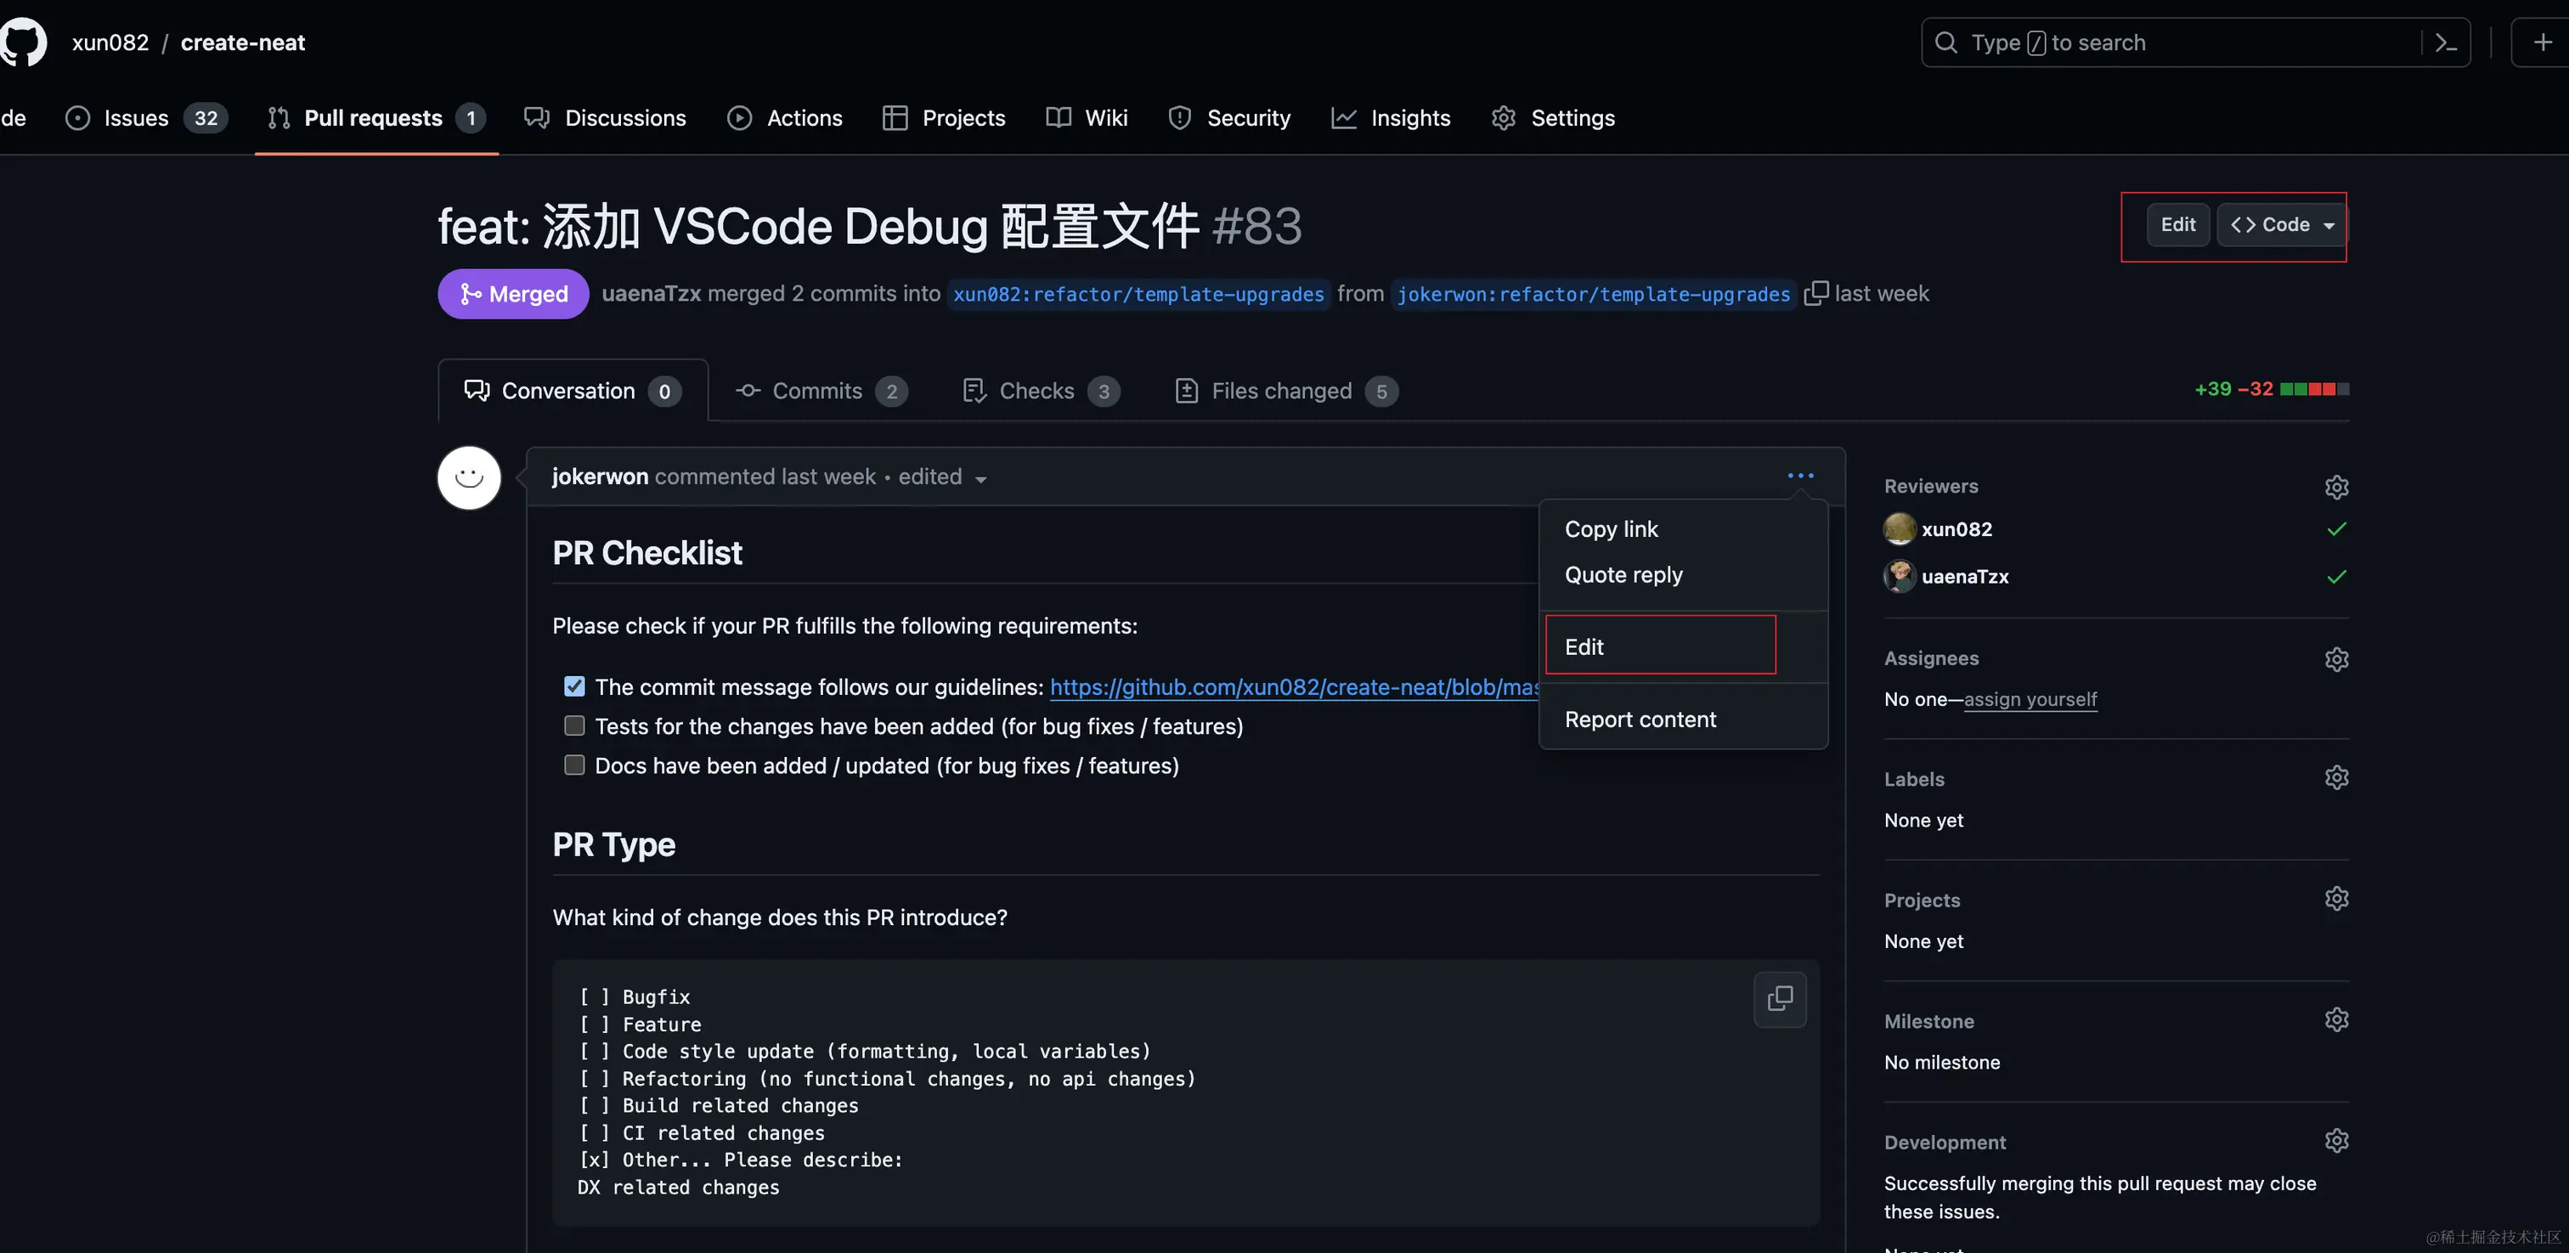
Task: Expand the Code dropdown button
Action: pyautogui.click(x=2282, y=224)
